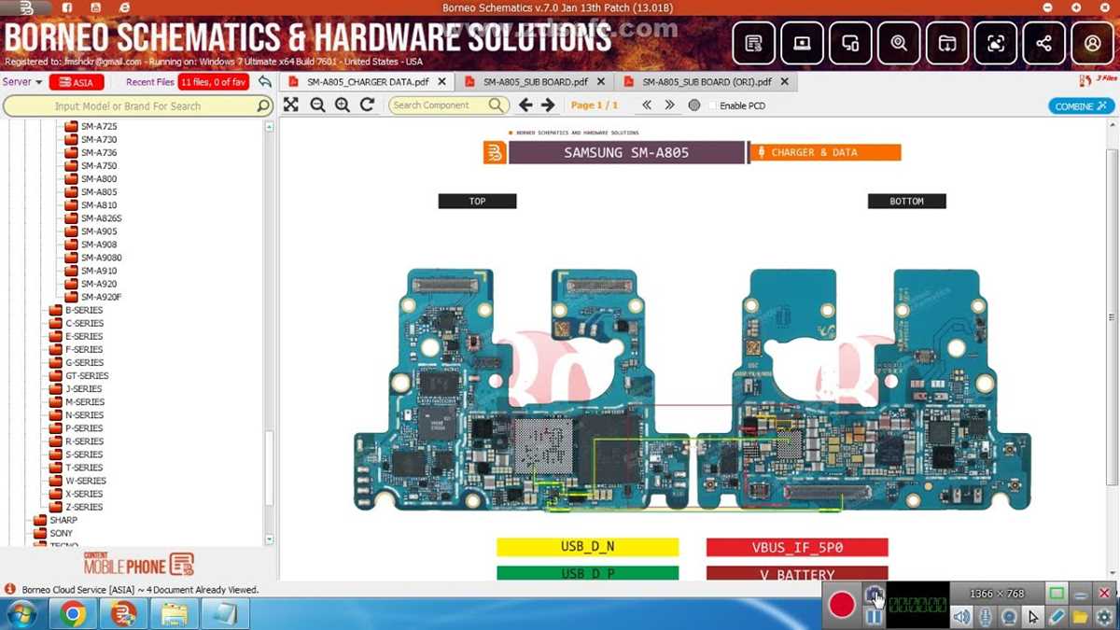
Task: Close the SM-A805_SUB BOARD (ORI).pdf tab
Action: (x=785, y=82)
